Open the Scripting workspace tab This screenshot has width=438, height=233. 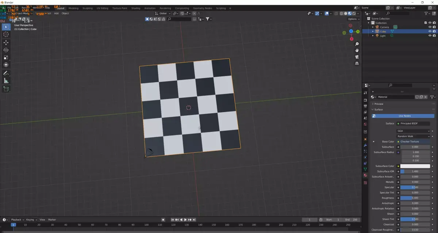click(x=221, y=8)
